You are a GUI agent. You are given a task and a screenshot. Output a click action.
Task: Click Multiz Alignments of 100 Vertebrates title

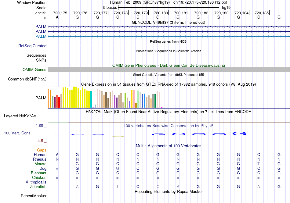point(169,146)
